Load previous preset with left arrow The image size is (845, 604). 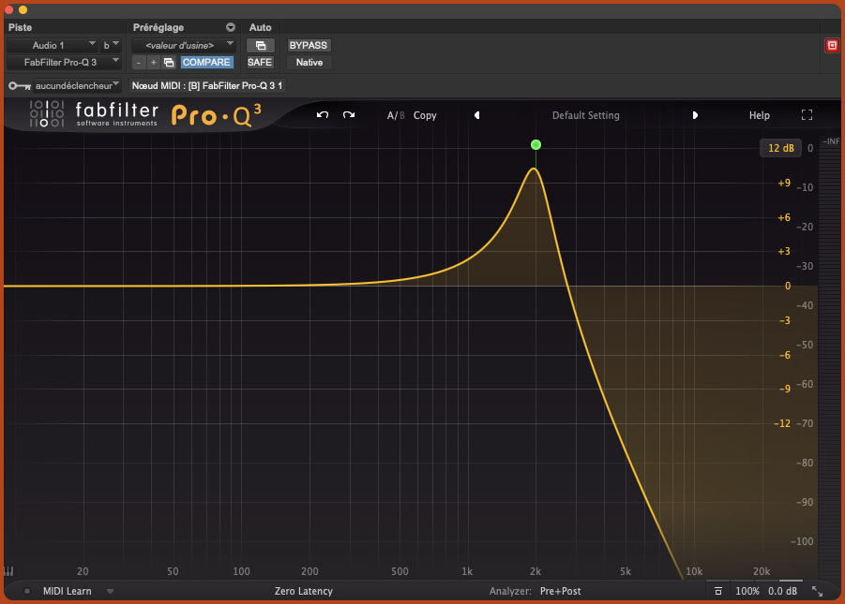coord(476,115)
